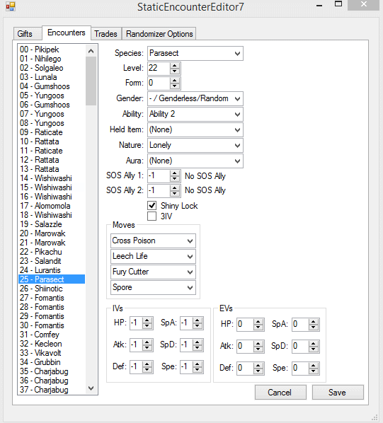The height and width of the screenshot is (423, 383).
Task: Open the Randomizer Options tab
Action: coord(159,34)
